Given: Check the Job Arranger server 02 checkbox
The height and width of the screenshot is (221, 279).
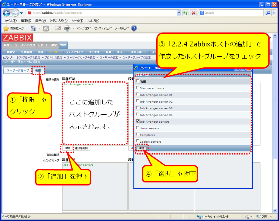Looking at the screenshot, I should point(138,101).
